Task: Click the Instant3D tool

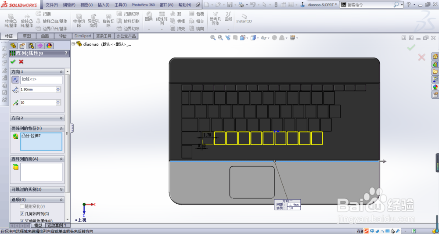Action: pos(244,18)
